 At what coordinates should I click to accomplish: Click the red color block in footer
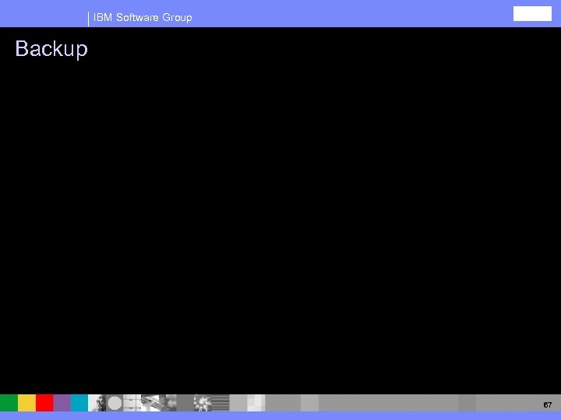click(44, 403)
